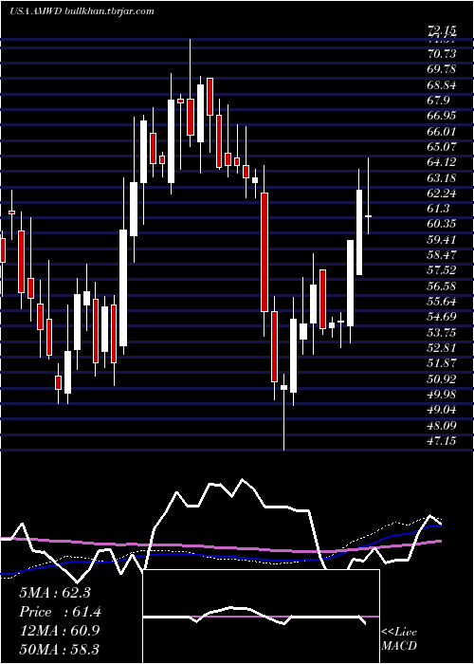The image size is (474, 664).
Task: Click the 65.07 price axis label
Action: click(442, 146)
